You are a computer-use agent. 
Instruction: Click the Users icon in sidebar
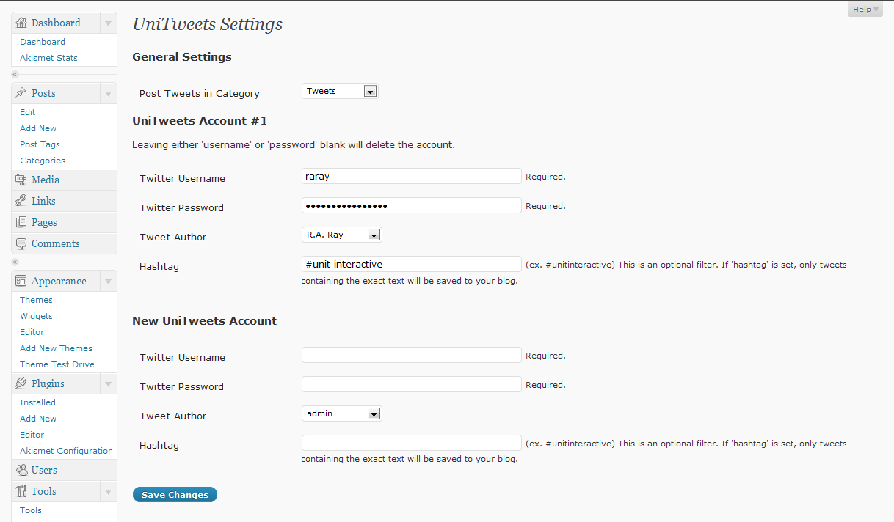coord(21,470)
